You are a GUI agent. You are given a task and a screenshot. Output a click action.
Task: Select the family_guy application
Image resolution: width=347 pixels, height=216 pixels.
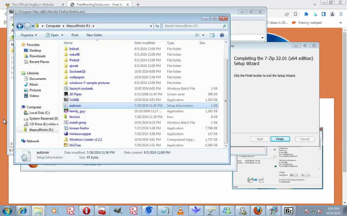pyautogui.click(x=77, y=111)
